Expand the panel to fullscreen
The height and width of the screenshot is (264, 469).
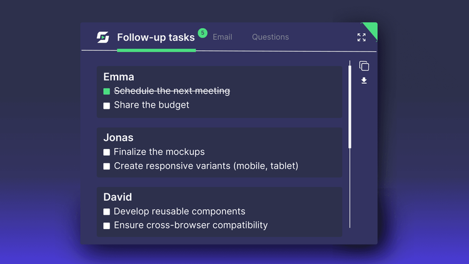pos(361,38)
